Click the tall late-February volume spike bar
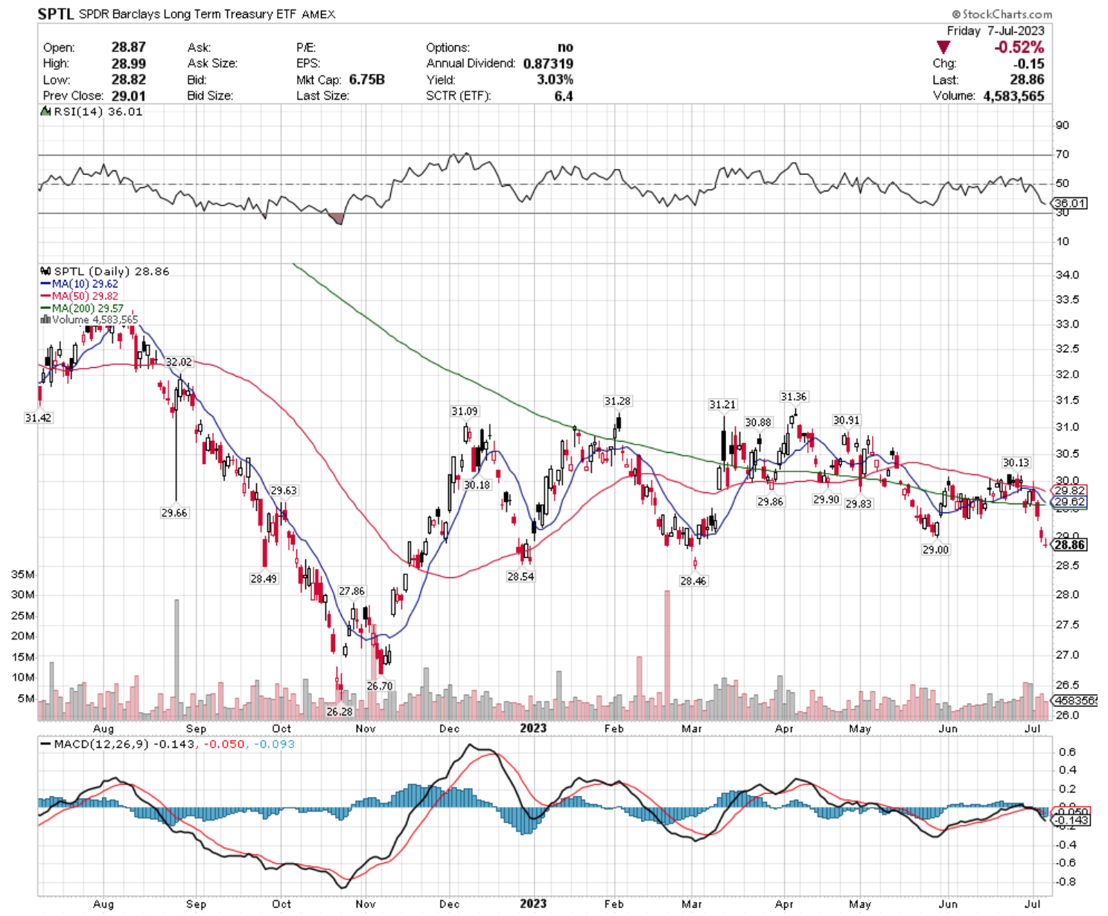This screenshot has width=1108, height=916. pyautogui.click(x=667, y=655)
